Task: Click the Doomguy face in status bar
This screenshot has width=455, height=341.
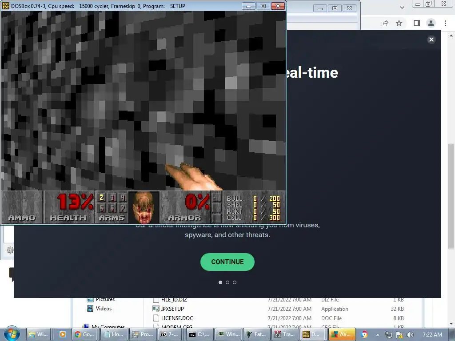Action: (x=144, y=207)
